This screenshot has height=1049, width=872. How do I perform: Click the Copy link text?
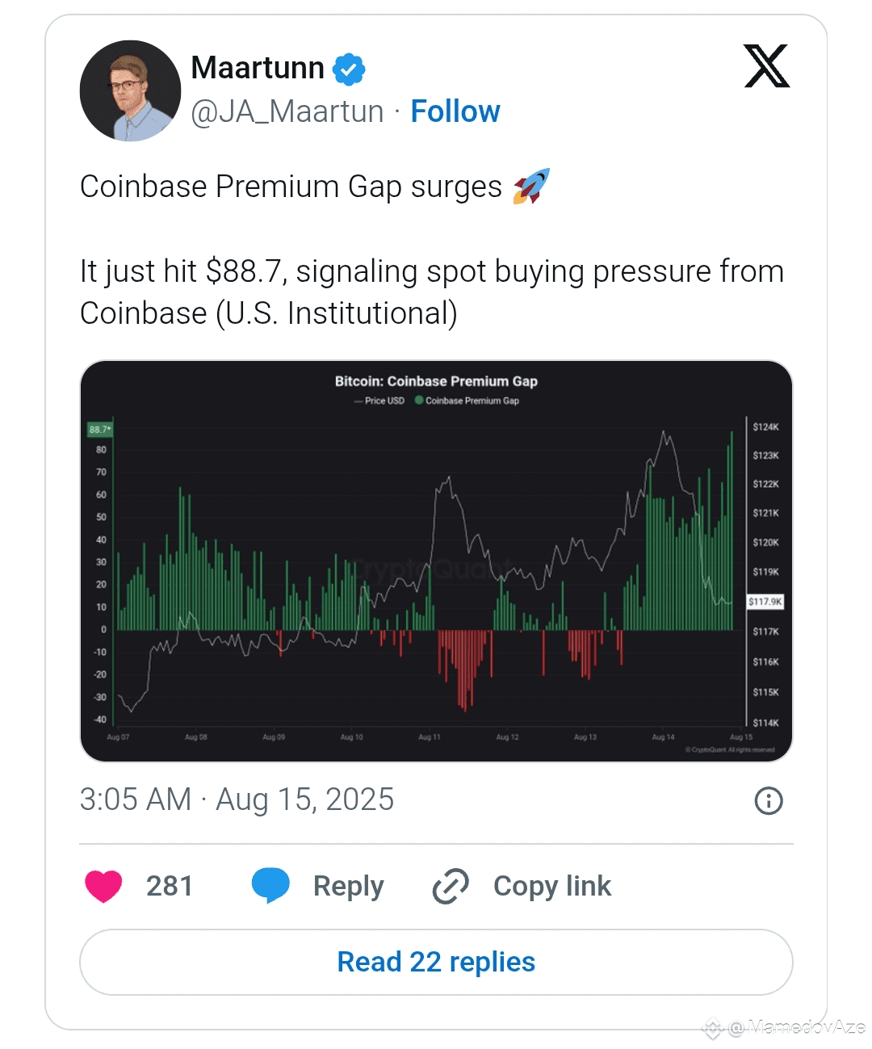pos(552,886)
